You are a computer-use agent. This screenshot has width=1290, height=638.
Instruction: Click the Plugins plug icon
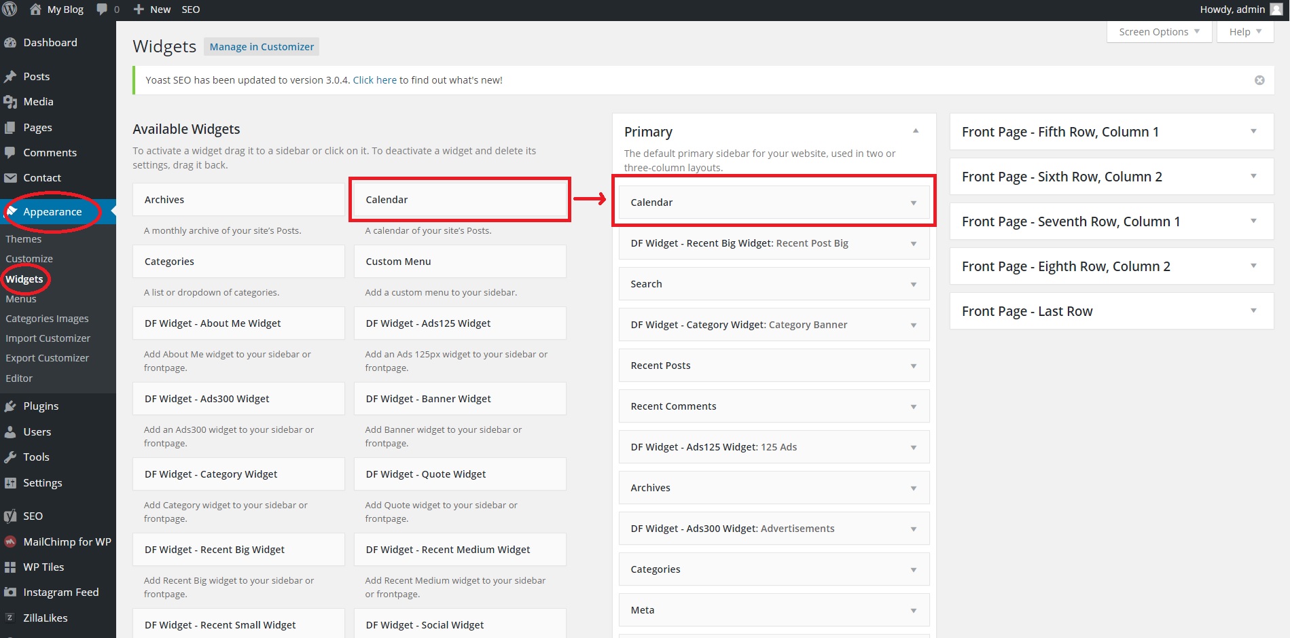10,406
